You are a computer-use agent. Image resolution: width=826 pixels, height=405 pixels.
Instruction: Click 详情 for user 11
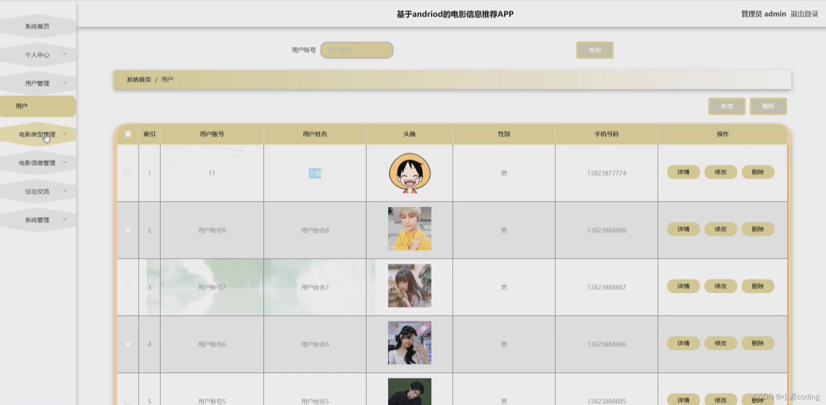click(x=683, y=172)
